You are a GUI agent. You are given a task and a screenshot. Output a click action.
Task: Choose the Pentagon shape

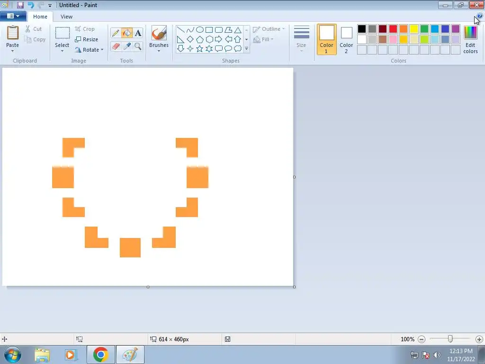[200, 39]
